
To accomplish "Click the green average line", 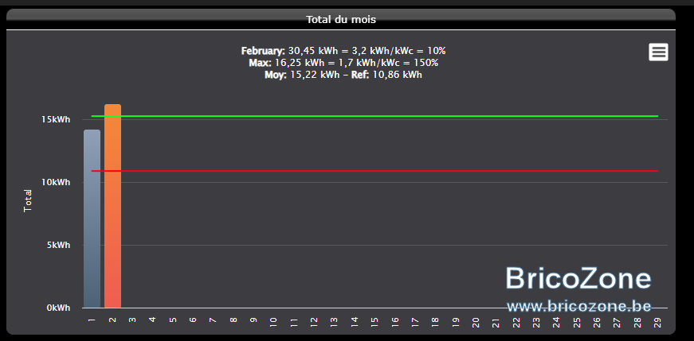I will [x=374, y=116].
